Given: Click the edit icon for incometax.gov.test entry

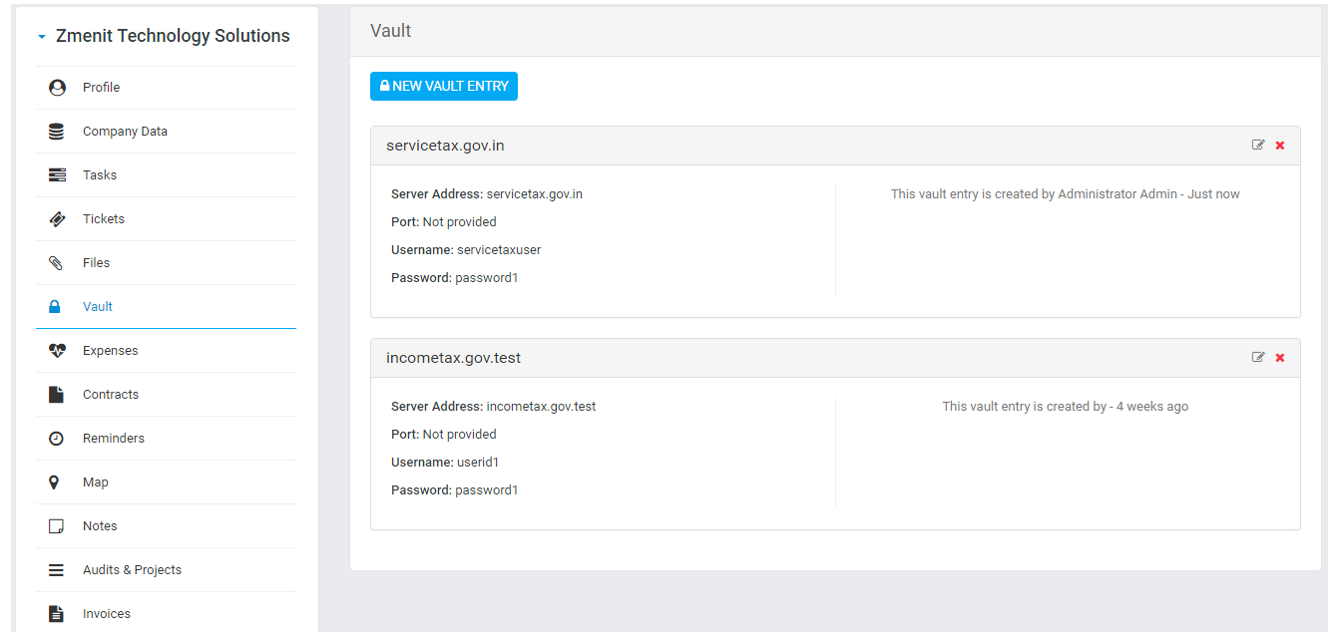Looking at the screenshot, I should pyautogui.click(x=1258, y=358).
